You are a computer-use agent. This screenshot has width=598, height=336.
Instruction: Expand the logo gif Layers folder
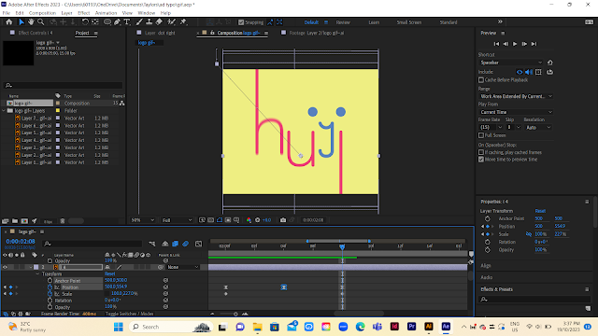click(4, 110)
